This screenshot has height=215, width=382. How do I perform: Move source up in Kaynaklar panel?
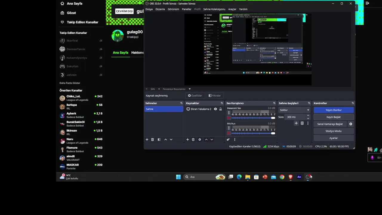(206, 139)
